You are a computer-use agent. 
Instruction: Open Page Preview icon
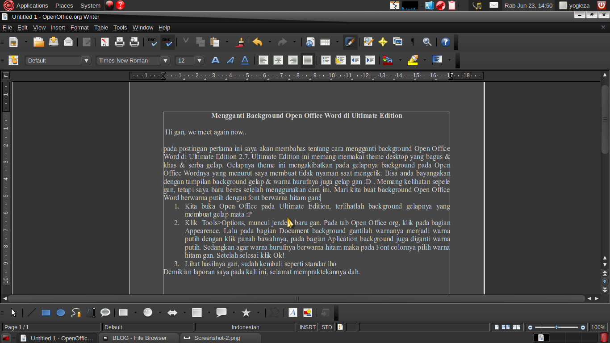point(134,42)
